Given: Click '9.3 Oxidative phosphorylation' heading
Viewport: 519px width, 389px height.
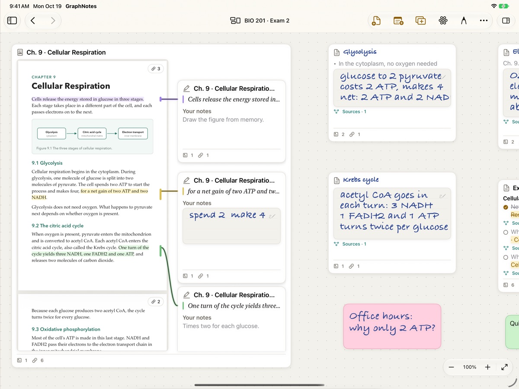Looking at the screenshot, I should (66, 329).
